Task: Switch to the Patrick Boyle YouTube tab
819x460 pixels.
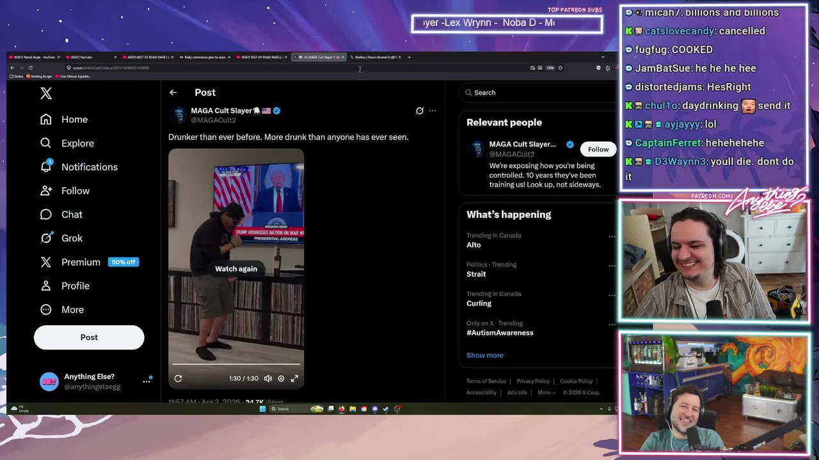Action: click(x=35, y=57)
